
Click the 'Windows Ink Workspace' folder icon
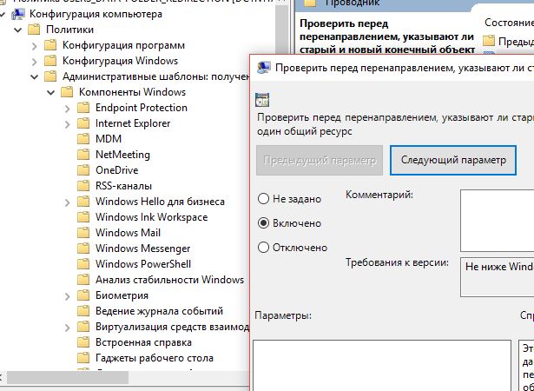(83, 217)
